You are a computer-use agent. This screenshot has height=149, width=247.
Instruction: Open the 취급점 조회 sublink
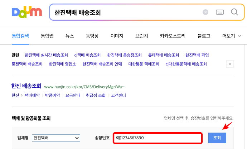(x=96, y=96)
